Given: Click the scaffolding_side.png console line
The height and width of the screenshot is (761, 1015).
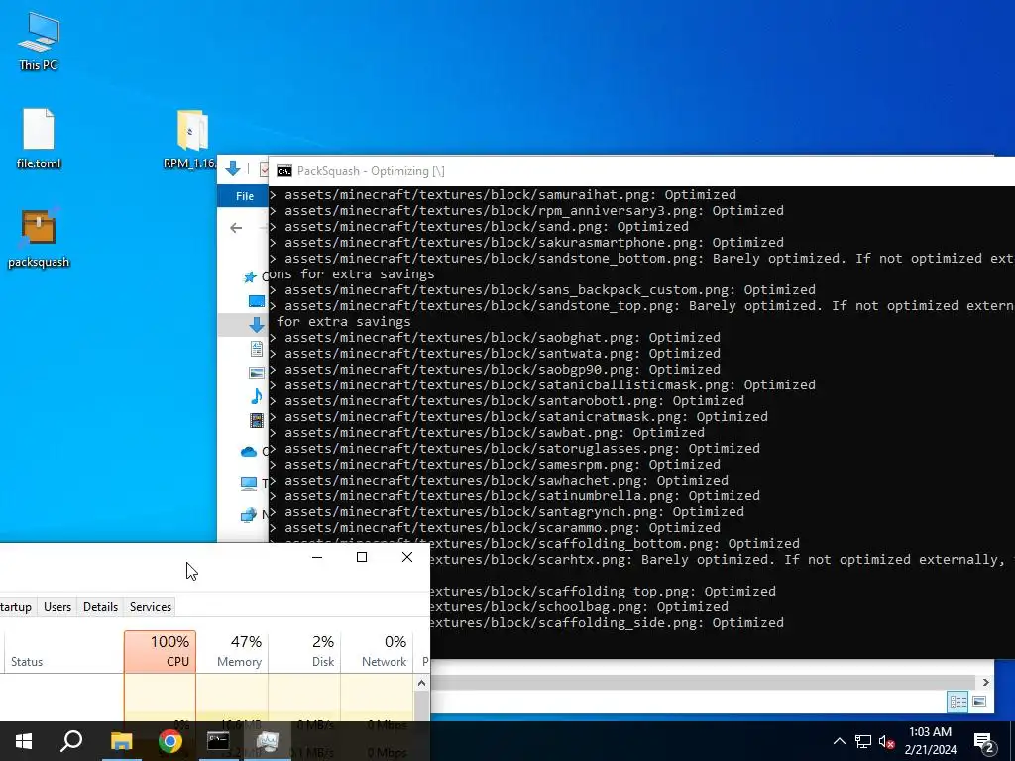Looking at the screenshot, I should click(x=608, y=622).
